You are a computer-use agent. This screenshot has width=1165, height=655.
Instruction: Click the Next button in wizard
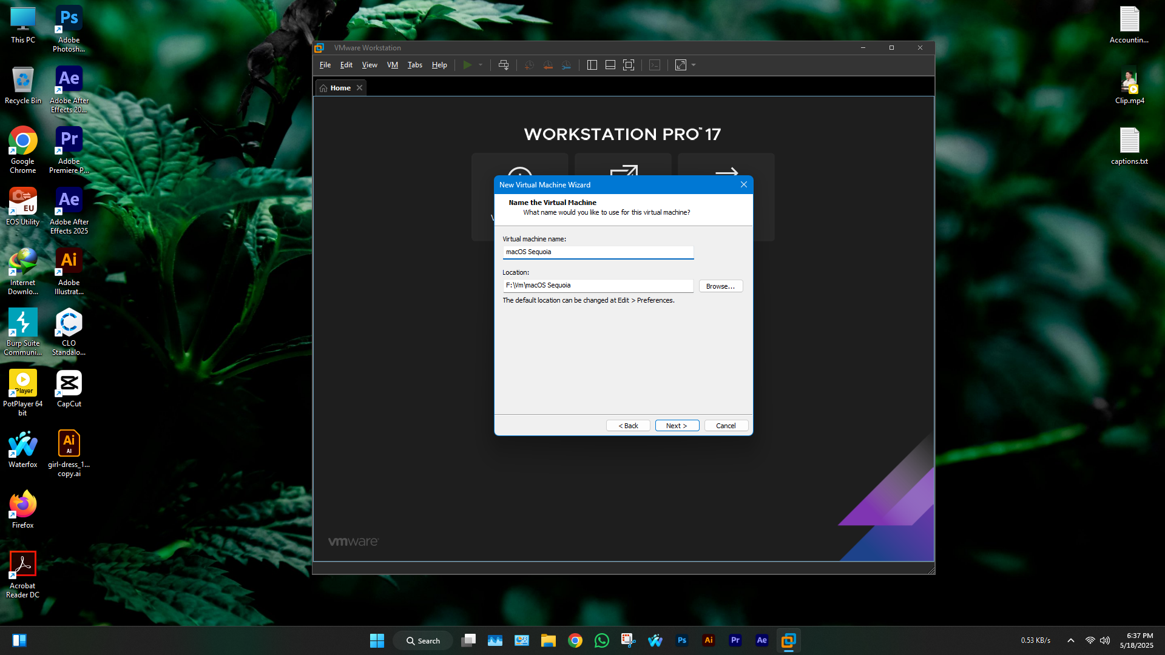[x=677, y=426]
